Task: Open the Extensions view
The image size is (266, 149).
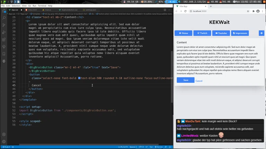Action: (x=4, y=40)
